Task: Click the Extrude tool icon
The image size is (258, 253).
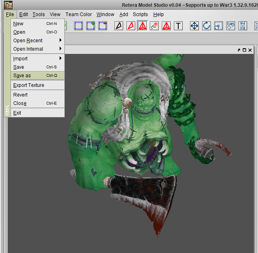Action: 231,26
